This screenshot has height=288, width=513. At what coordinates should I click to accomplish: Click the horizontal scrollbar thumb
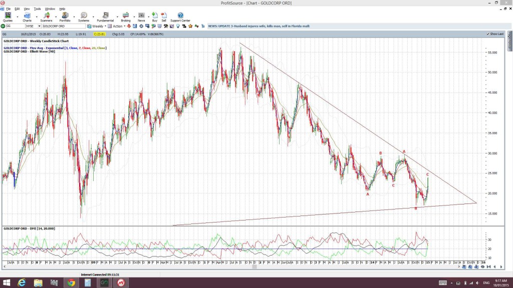(254, 267)
